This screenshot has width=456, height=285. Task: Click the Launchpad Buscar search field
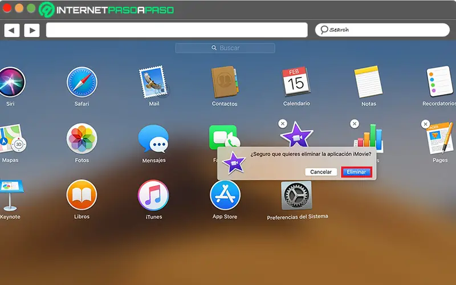[x=225, y=48]
